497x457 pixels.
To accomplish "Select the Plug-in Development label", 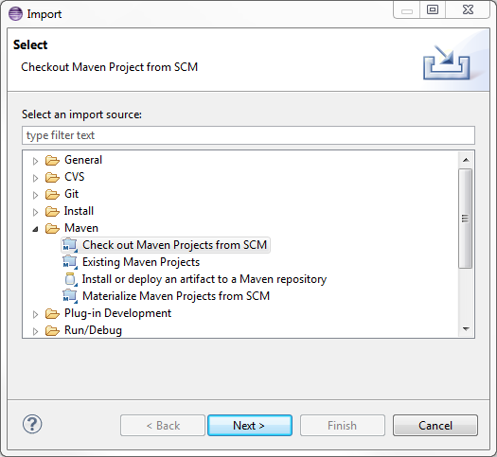I will tap(117, 313).
